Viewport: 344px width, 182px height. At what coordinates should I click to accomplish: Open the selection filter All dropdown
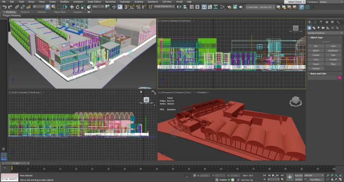point(38,7)
